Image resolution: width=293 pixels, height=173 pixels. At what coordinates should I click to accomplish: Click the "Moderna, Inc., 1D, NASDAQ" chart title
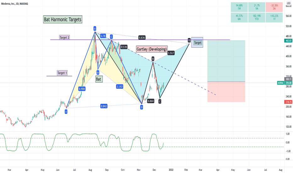coord(14,3)
